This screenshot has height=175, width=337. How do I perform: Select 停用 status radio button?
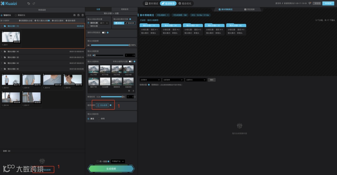[x=99, y=119]
